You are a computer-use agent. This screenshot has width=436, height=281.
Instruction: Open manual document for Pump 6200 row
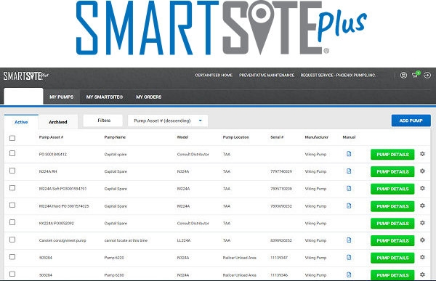pyautogui.click(x=349, y=274)
